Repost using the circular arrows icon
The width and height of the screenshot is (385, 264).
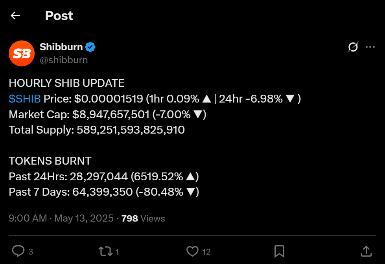coord(105,251)
